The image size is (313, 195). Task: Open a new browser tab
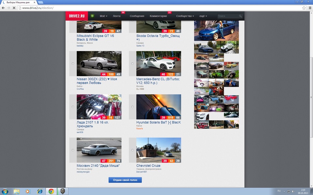coord(40,2)
